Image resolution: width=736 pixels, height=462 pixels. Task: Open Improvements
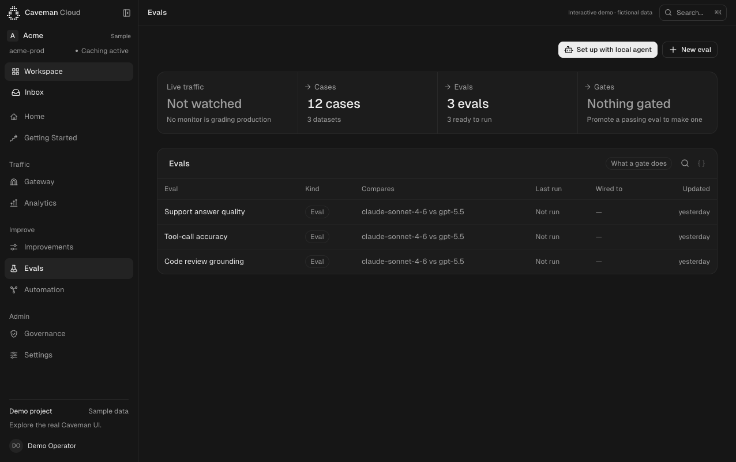(x=69, y=247)
